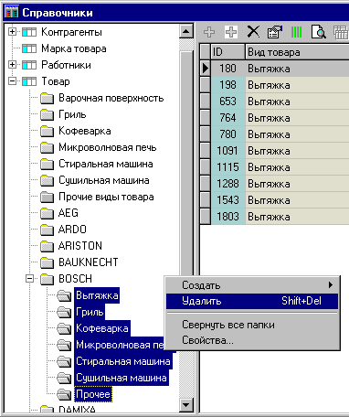Choose Удалить in the context menu
The height and width of the screenshot is (417, 349).
252,301
